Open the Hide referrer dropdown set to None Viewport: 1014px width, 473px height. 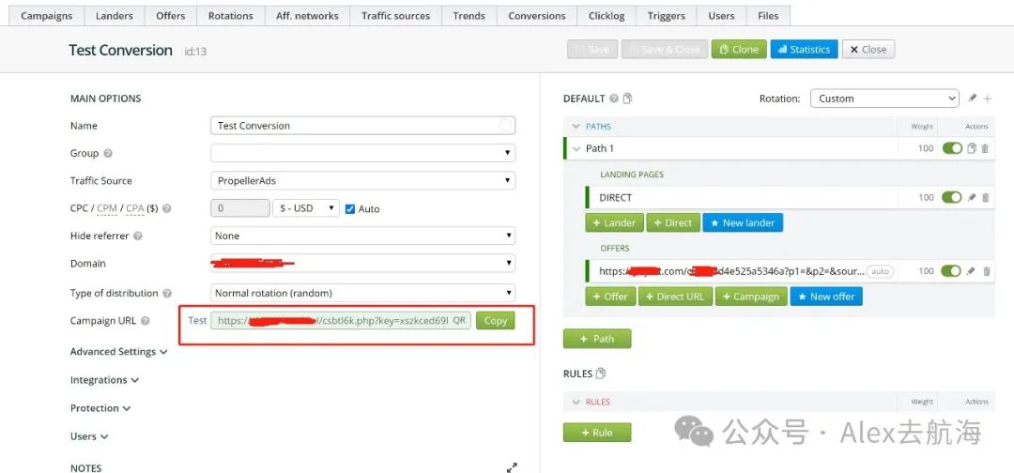[362, 236]
